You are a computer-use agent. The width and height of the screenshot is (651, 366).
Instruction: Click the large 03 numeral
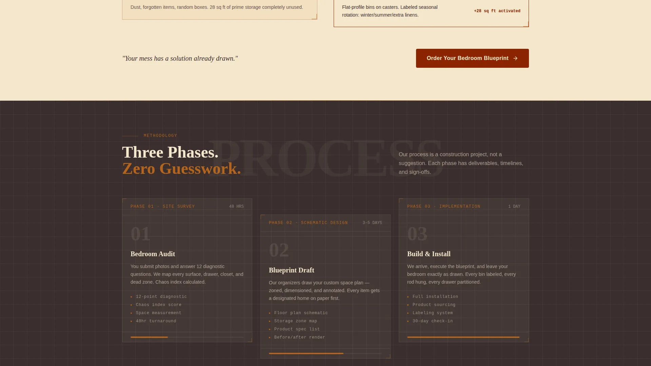417,234
